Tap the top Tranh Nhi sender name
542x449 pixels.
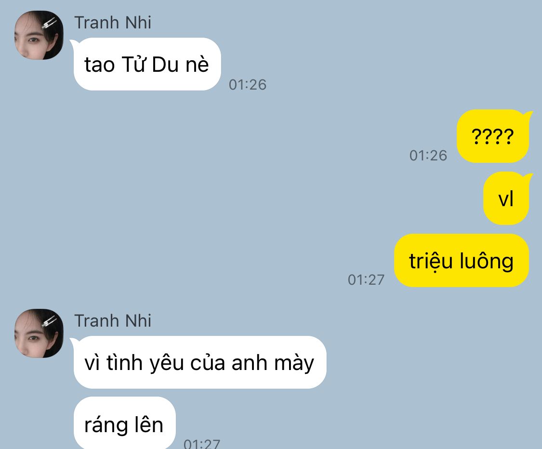pos(113,23)
